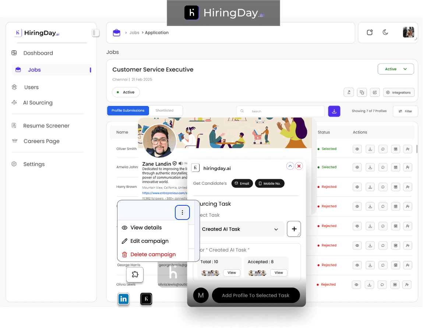Viewport: 423px width, 328px height.
Task: Open the three-dot campaign menu
Action: click(182, 213)
